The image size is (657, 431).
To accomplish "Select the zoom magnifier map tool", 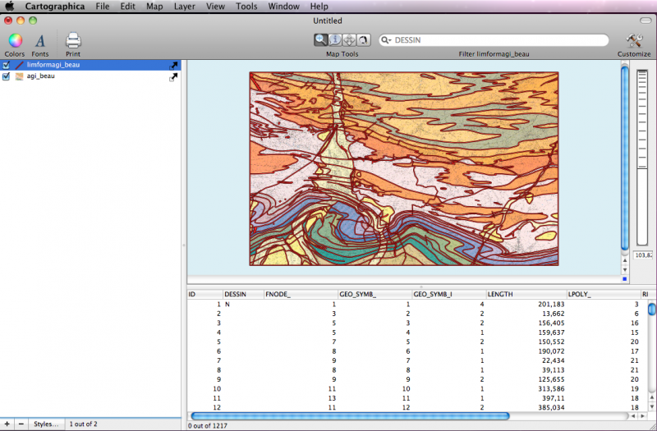I will pyautogui.click(x=320, y=39).
